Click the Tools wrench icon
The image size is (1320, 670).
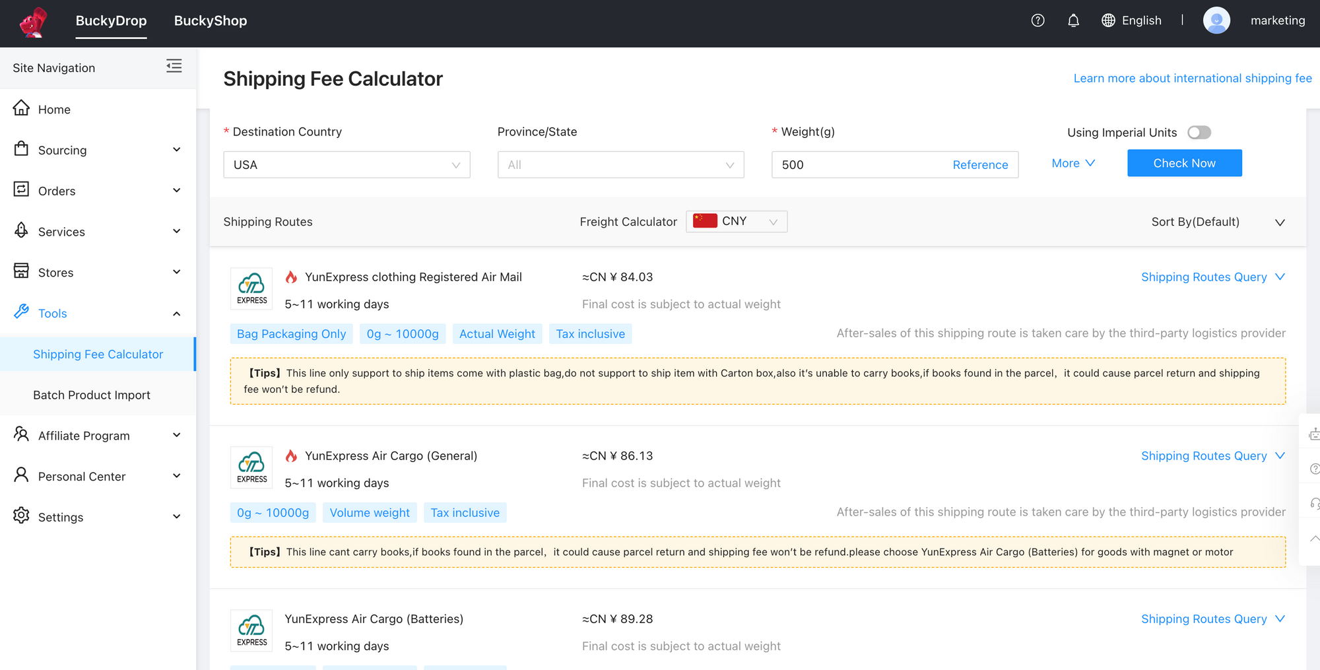pyautogui.click(x=21, y=312)
